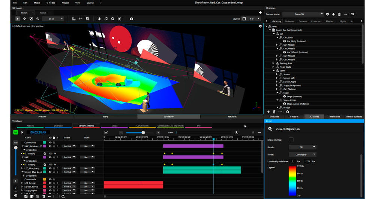Select the rotate tool in viewer toolbar
Viewport: 375px width, 199px height.
(38, 19)
